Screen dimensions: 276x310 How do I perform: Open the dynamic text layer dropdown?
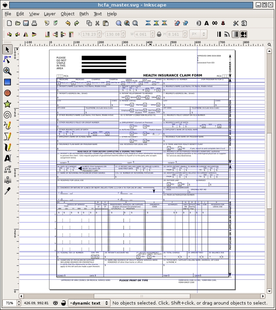[x=88, y=303]
